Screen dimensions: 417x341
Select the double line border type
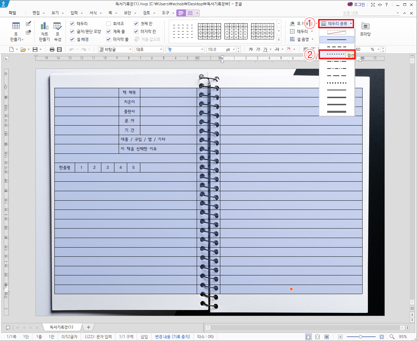(x=337, y=90)
